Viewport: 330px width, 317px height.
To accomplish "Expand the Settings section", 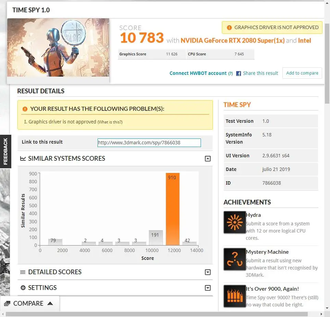I will tap(208, 288).
